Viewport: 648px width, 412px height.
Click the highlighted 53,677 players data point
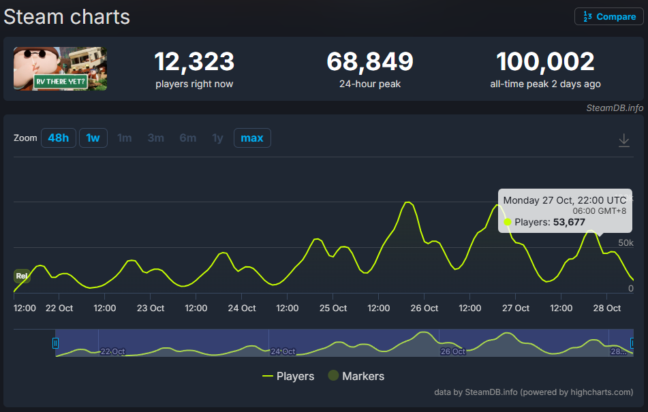[507, 221]
